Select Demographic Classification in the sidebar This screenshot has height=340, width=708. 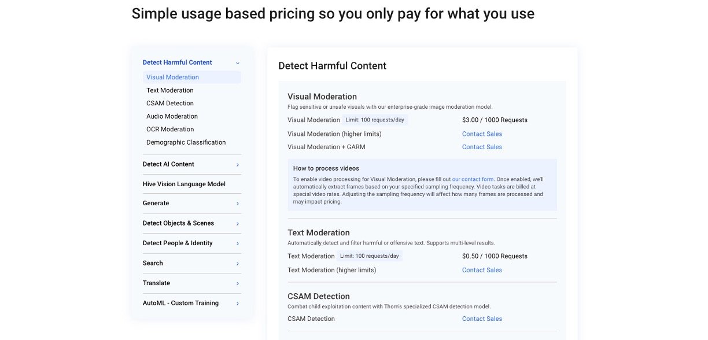(186, 142)
